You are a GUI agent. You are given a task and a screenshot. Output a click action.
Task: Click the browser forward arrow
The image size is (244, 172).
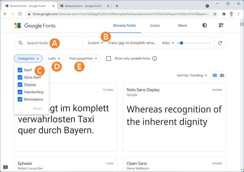[x=13, y=14]
